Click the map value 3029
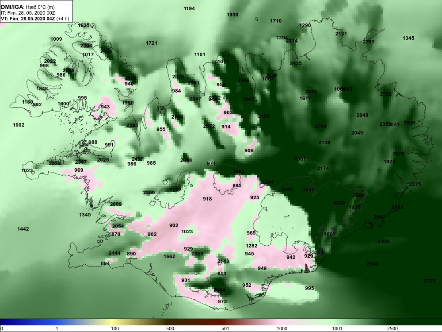This screenshot has height=332, width=442. pyautogui.click(x=339, y=203)
